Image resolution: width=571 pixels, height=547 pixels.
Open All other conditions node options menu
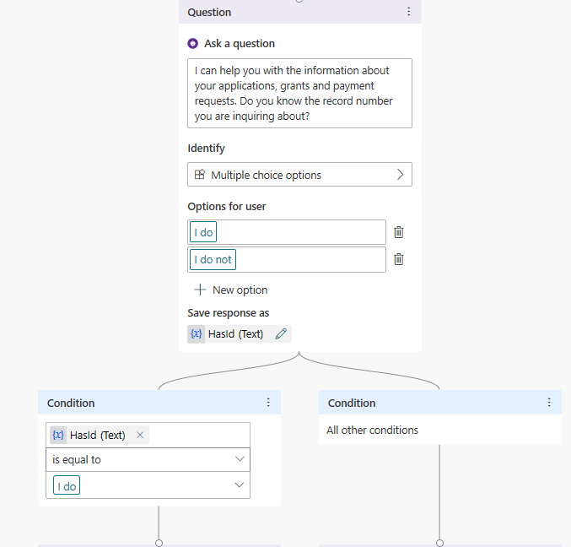coord(549,403)
